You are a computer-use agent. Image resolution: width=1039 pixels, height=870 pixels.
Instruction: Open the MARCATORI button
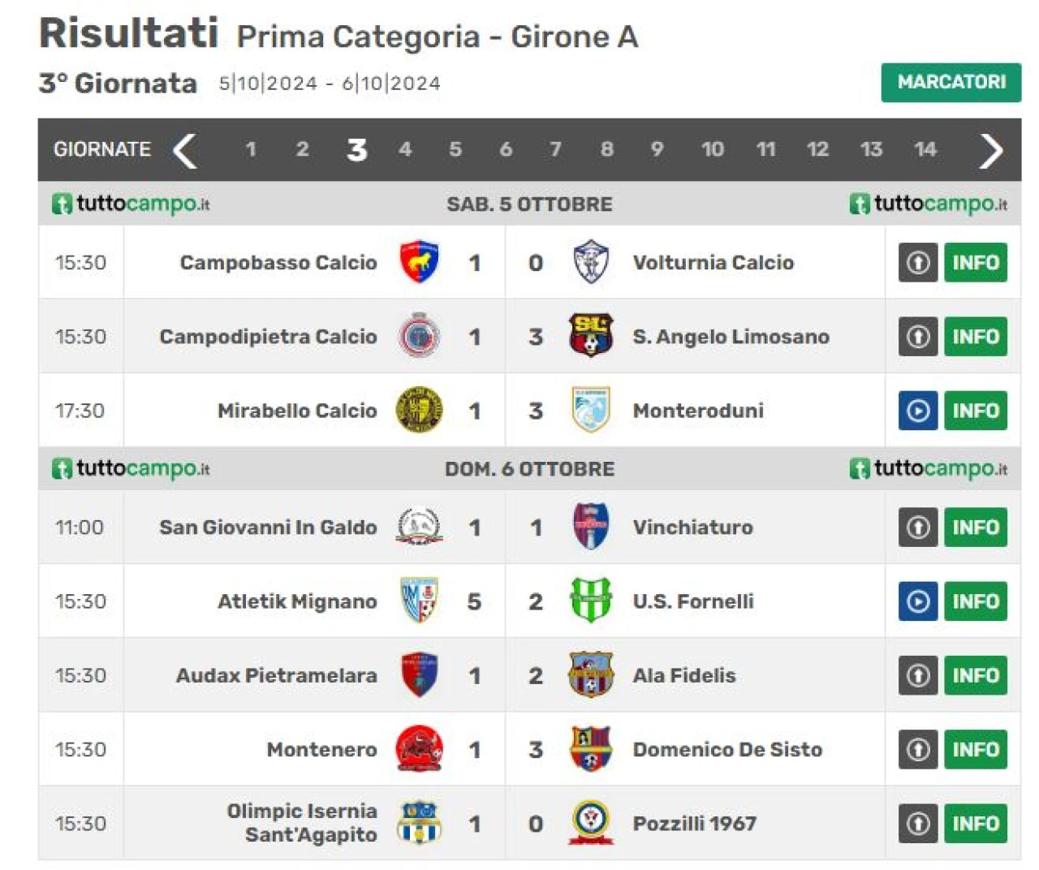[951, 82]
